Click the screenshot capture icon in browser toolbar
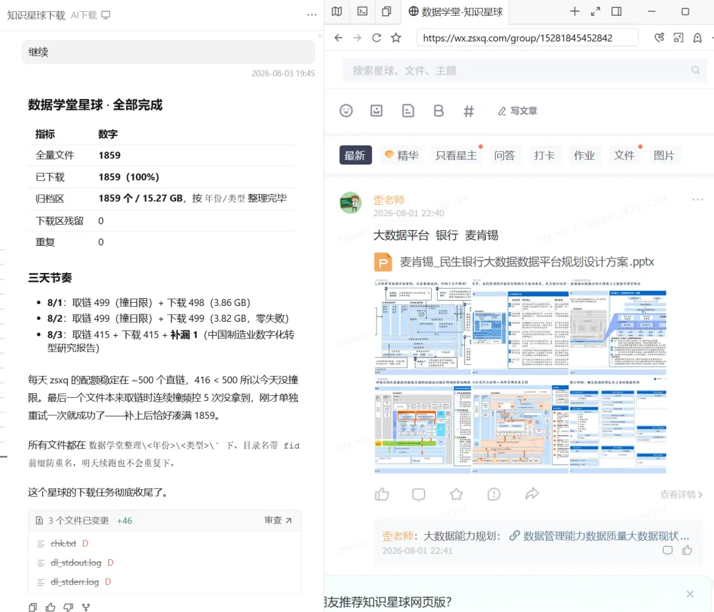Image resolution: width=714 pixels, height=612 pixels. point(678,38)
